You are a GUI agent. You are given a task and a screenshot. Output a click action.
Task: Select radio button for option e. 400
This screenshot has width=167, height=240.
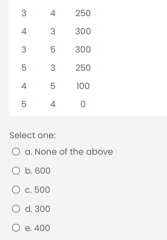[16, 228]
